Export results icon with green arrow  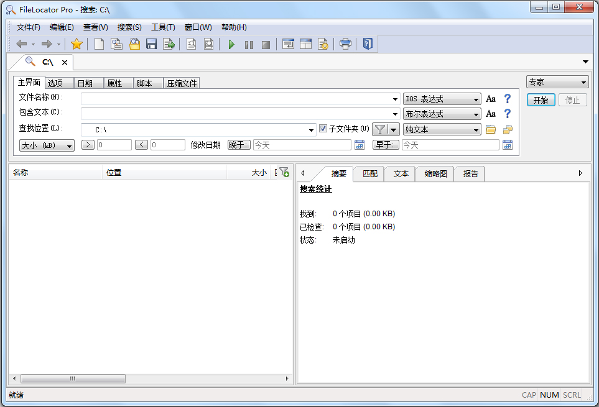[169, 44]
